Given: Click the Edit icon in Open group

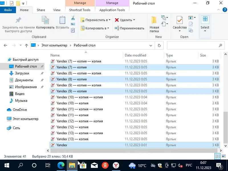Looking at the screenshot, I should [x=191, y=24].
